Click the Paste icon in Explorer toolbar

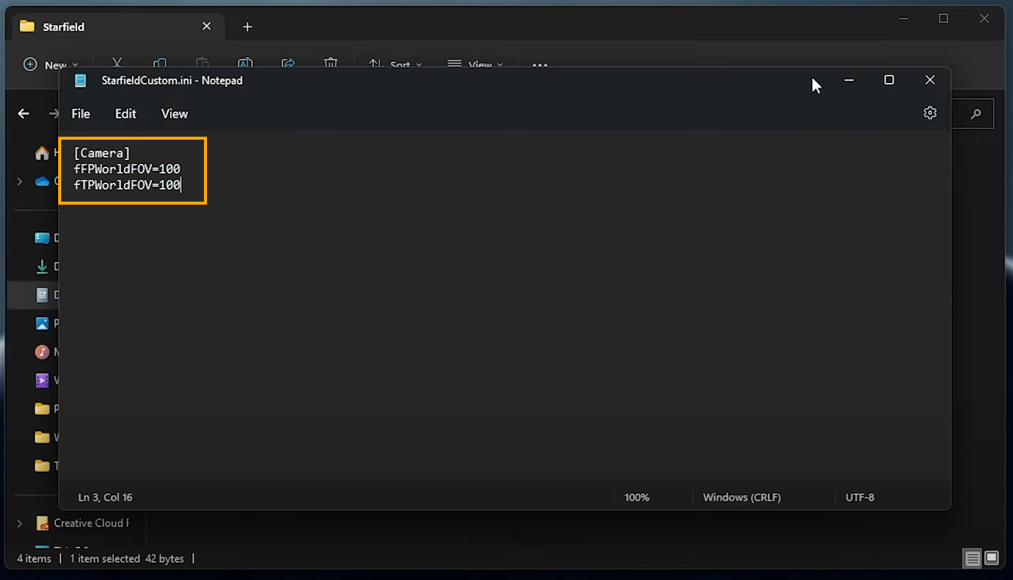click(x=202, y=65)
